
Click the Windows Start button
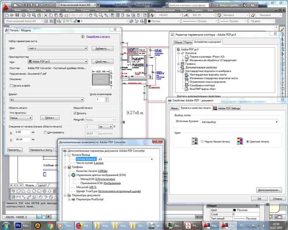[6, 225]
